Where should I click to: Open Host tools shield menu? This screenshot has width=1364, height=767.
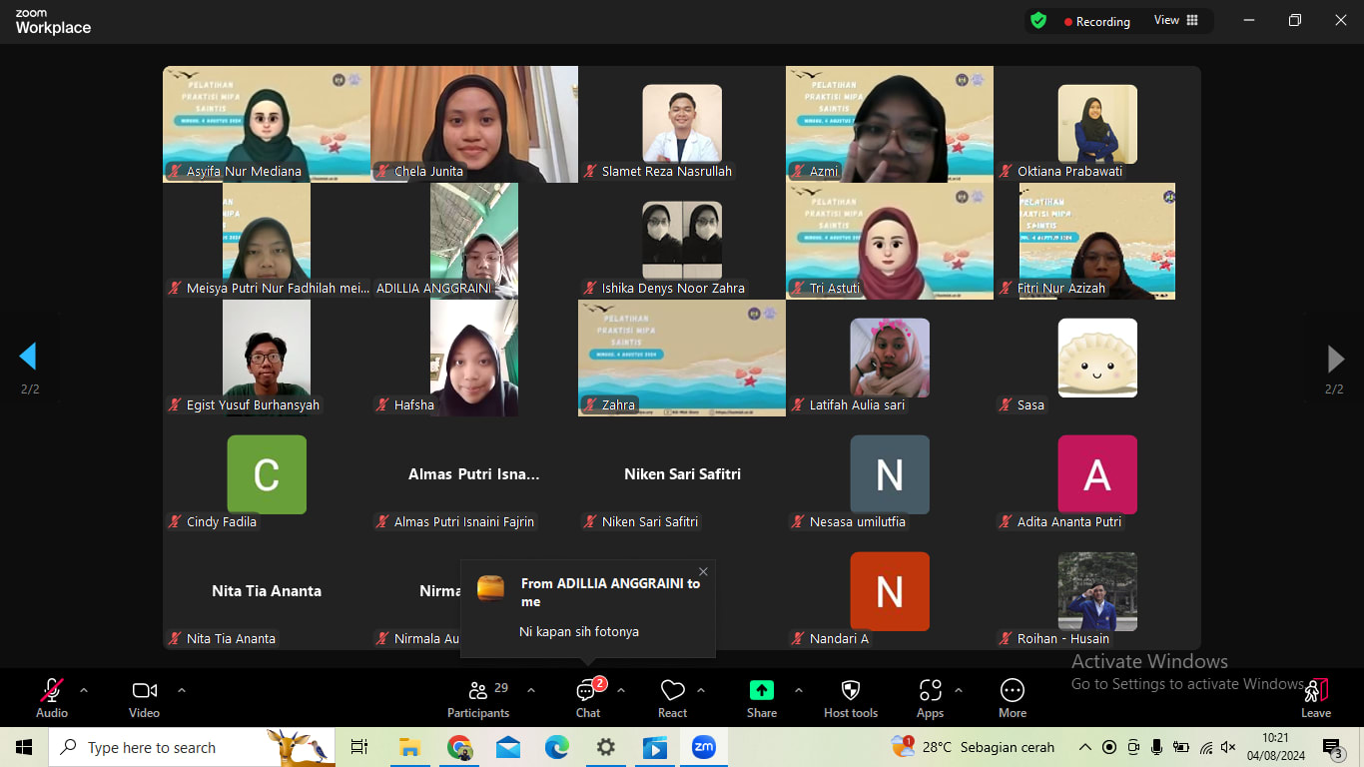(851, 697)
